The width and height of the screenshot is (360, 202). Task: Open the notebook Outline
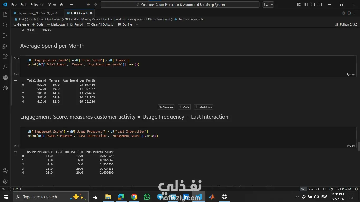pyautogui.click(x=125, y=24)
